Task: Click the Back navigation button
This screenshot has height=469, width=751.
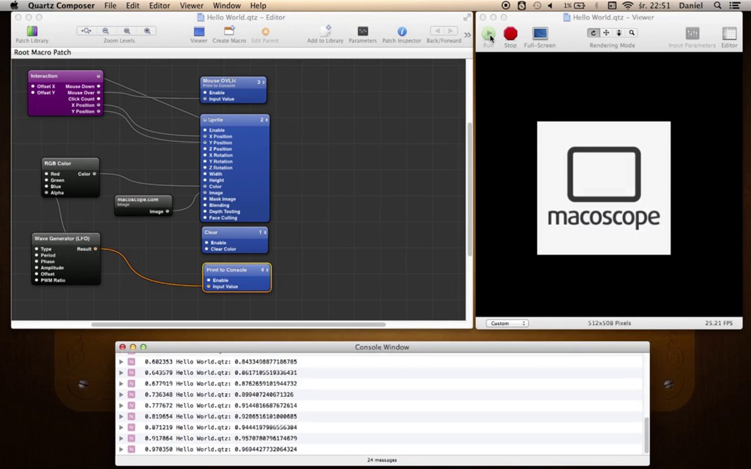Action: coord(437,31)
